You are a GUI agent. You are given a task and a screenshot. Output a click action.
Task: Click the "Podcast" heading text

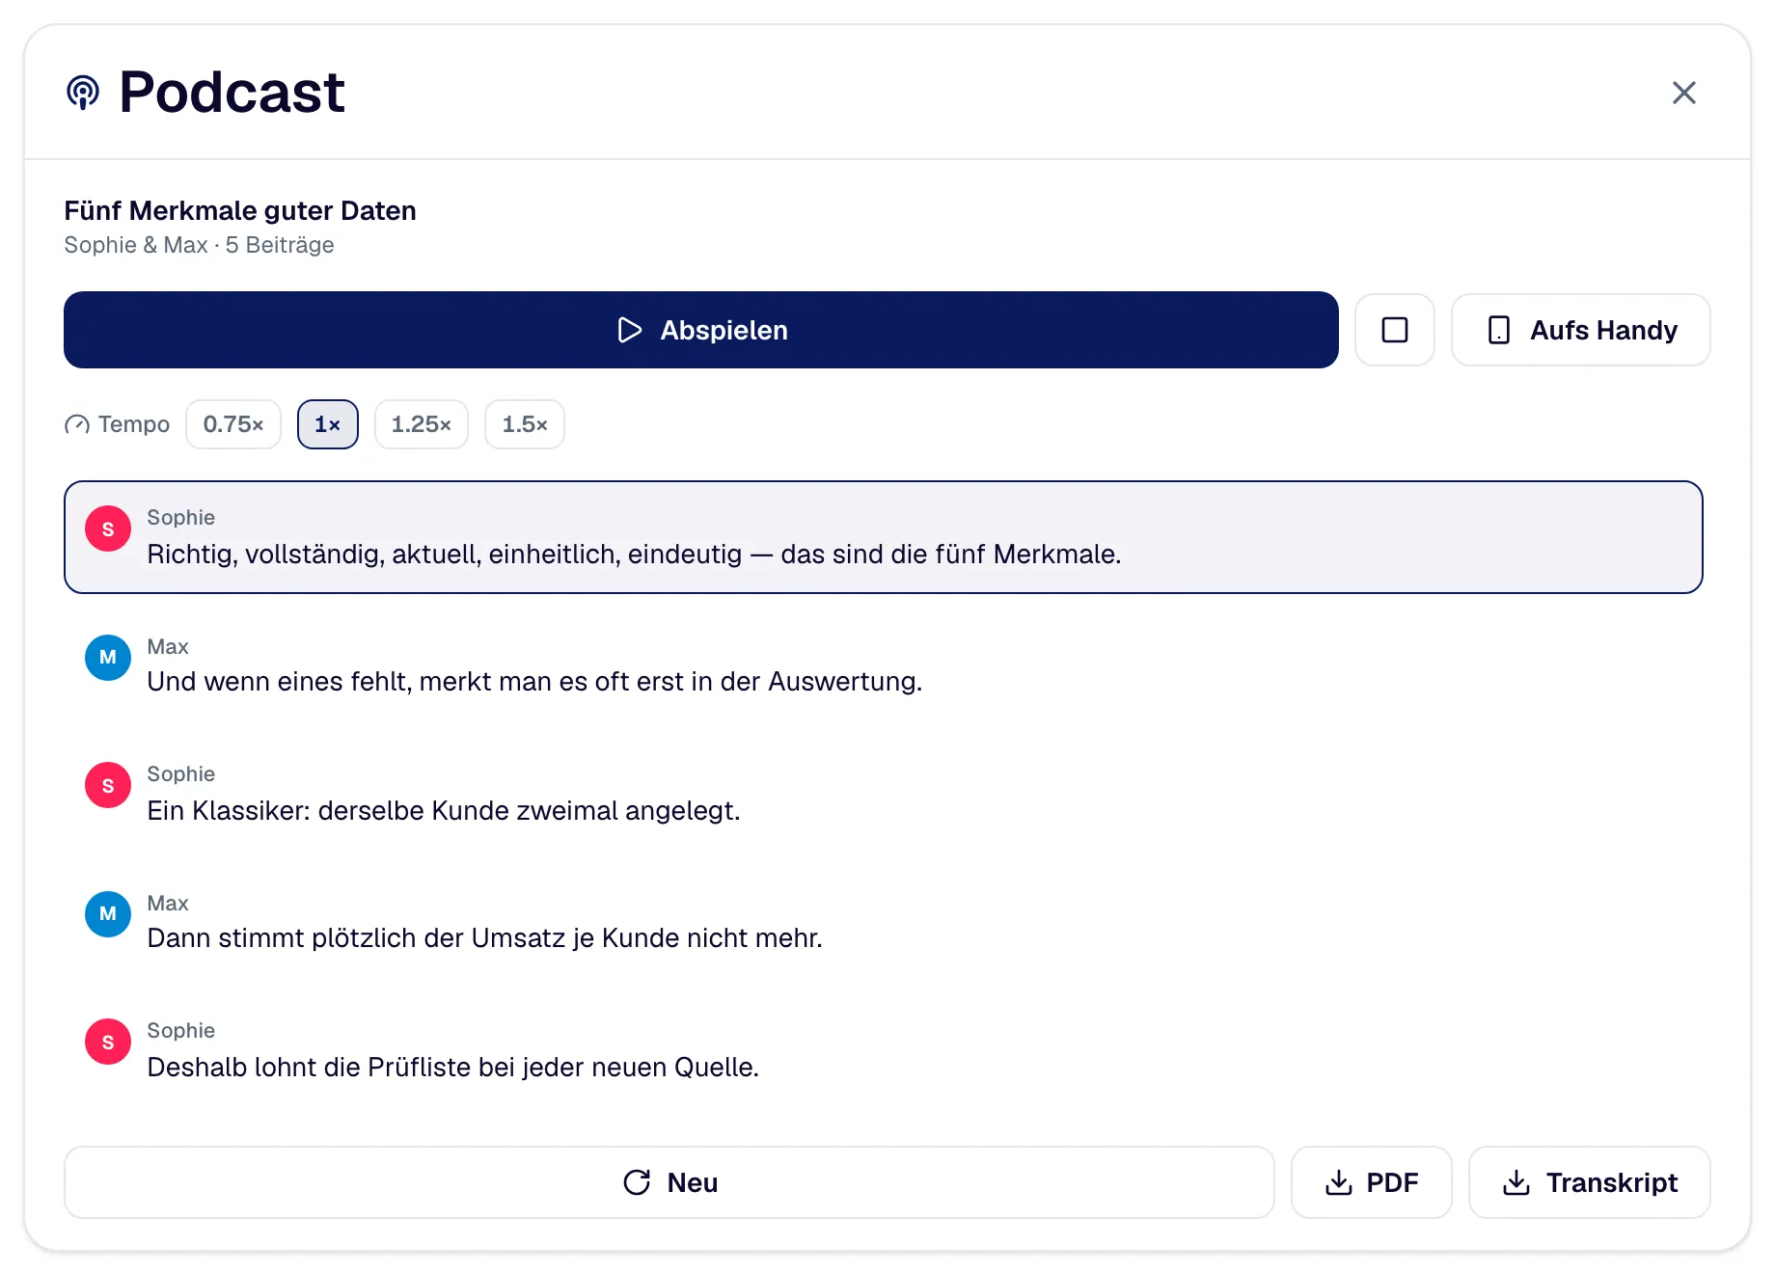pyautogui.click(x=232, y=93)
